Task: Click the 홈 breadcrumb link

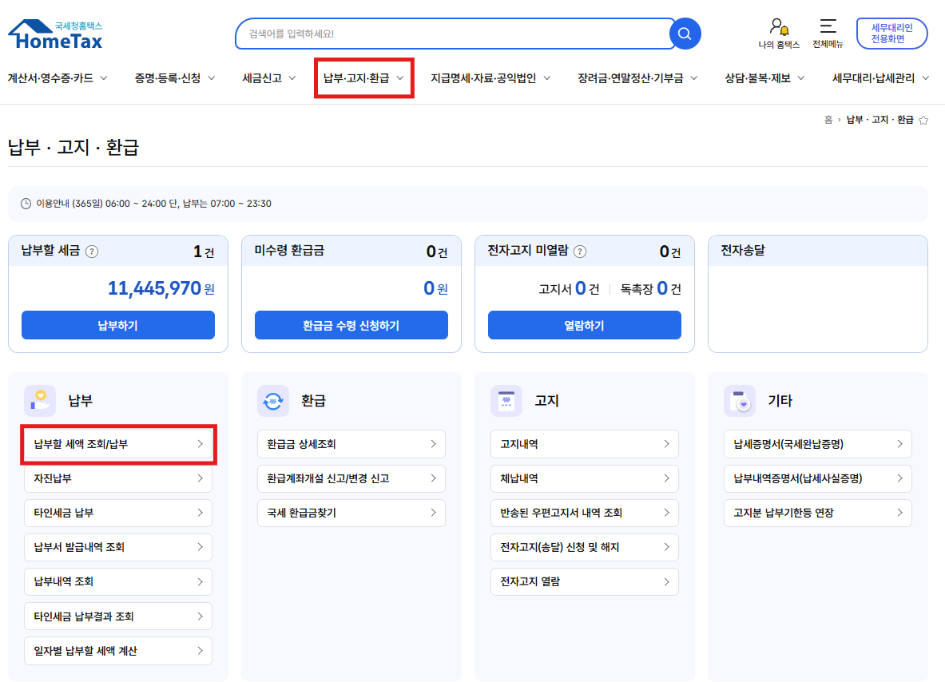Action: pyautogui.click(x=828, y=120)
